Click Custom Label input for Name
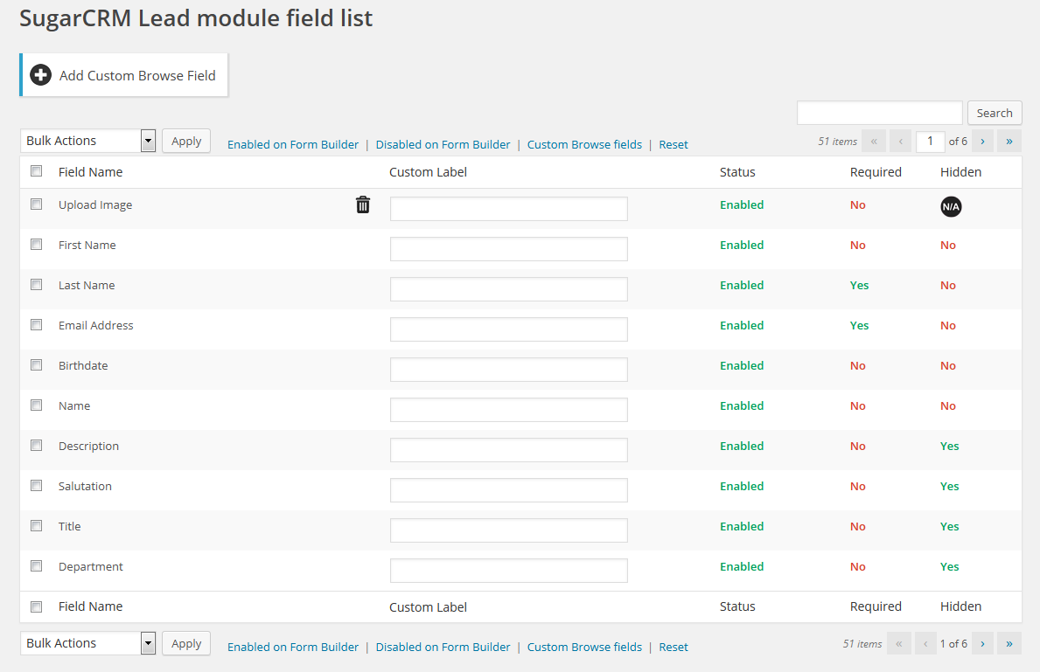 point(509,410)
